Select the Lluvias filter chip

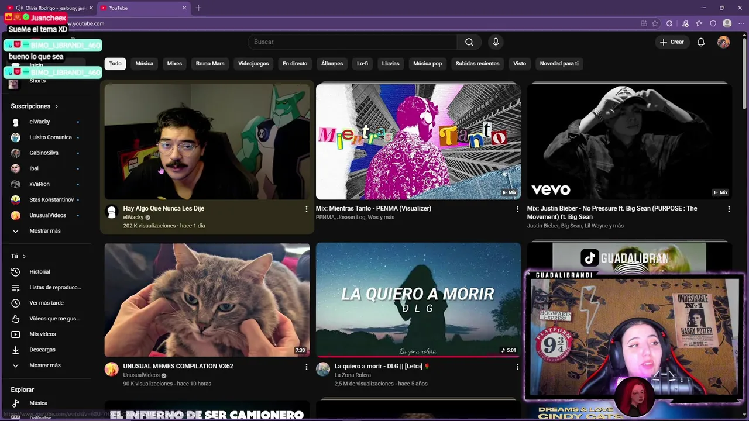(390, 64)
